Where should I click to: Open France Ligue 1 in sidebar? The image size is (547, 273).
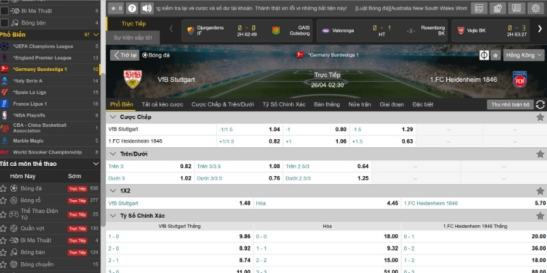point(50,104)
